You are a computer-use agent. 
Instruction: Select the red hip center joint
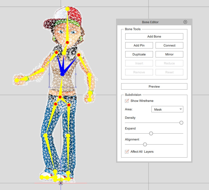(x=60, y=97)
